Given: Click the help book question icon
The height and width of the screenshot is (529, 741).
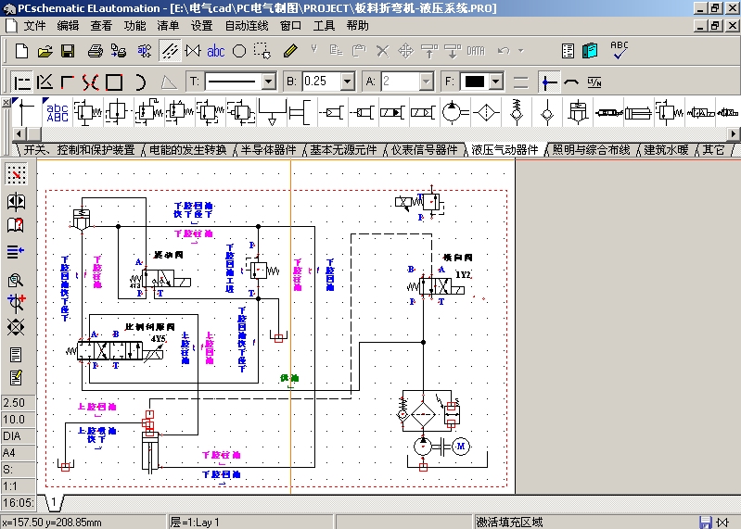Looking at the screenshot, I should pos(16,225).
